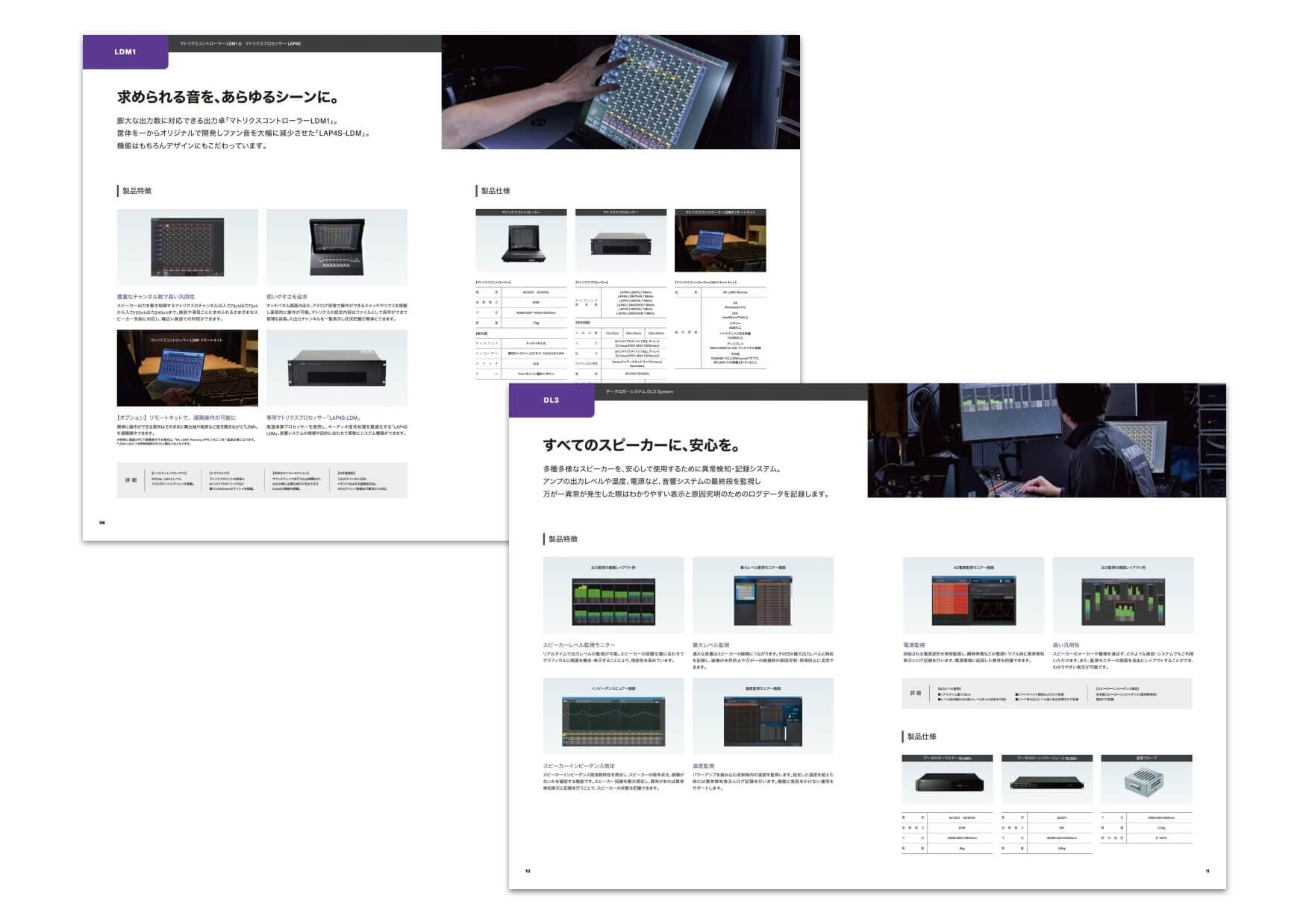1309x924 pixels.
Task: Click caption 最大レベル監視
Action: click(711, 645)
